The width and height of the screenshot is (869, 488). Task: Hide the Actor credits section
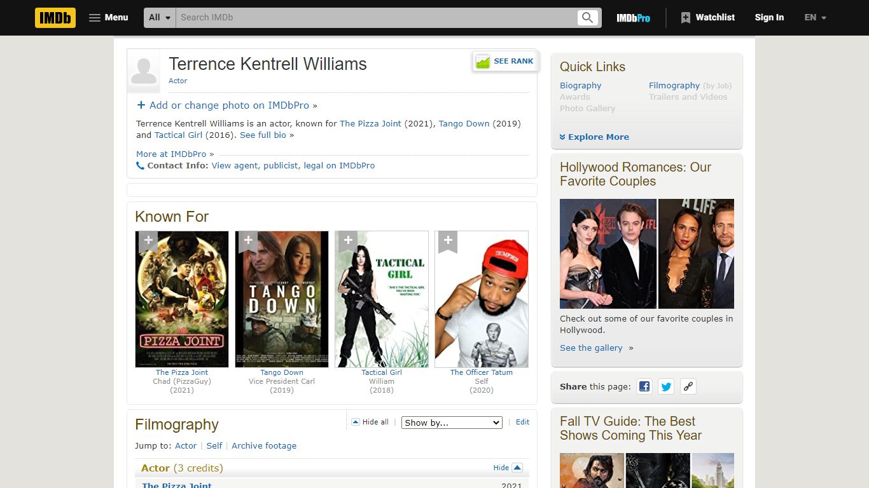pyautogui.click(x=508, y=468)
